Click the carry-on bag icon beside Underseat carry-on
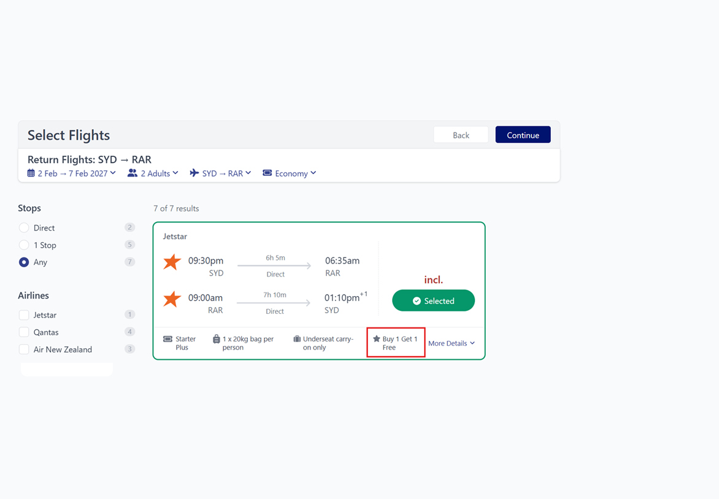The image size is (719, 499). click(x=297, y=339)
